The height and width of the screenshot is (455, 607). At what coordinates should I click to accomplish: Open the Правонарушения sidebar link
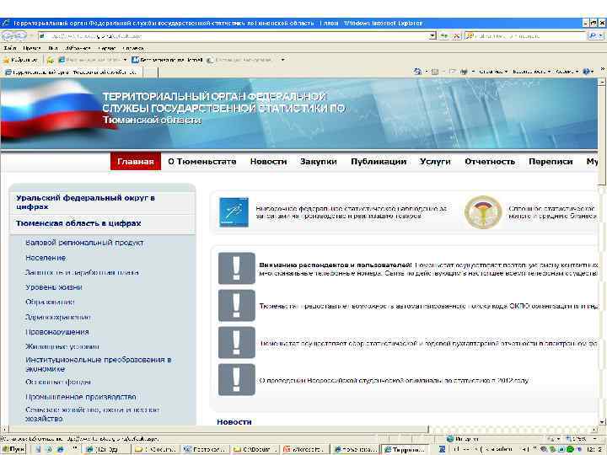(x=57, y=332)
